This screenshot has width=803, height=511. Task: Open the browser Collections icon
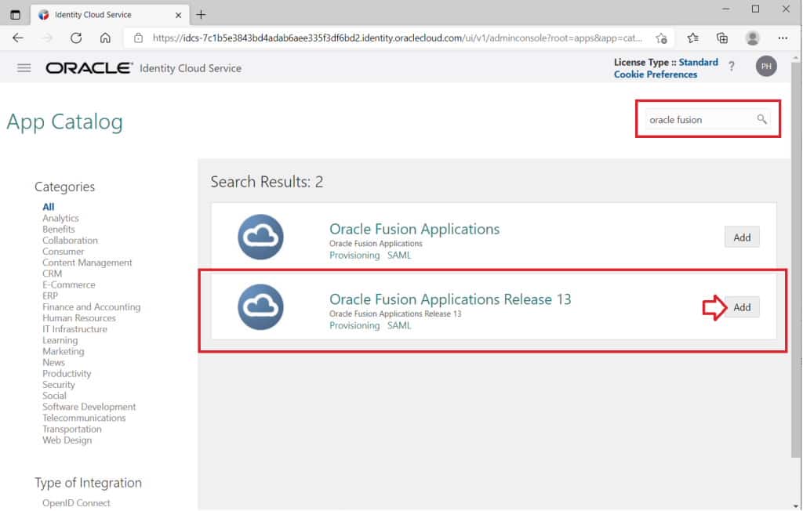click(721, 38)
